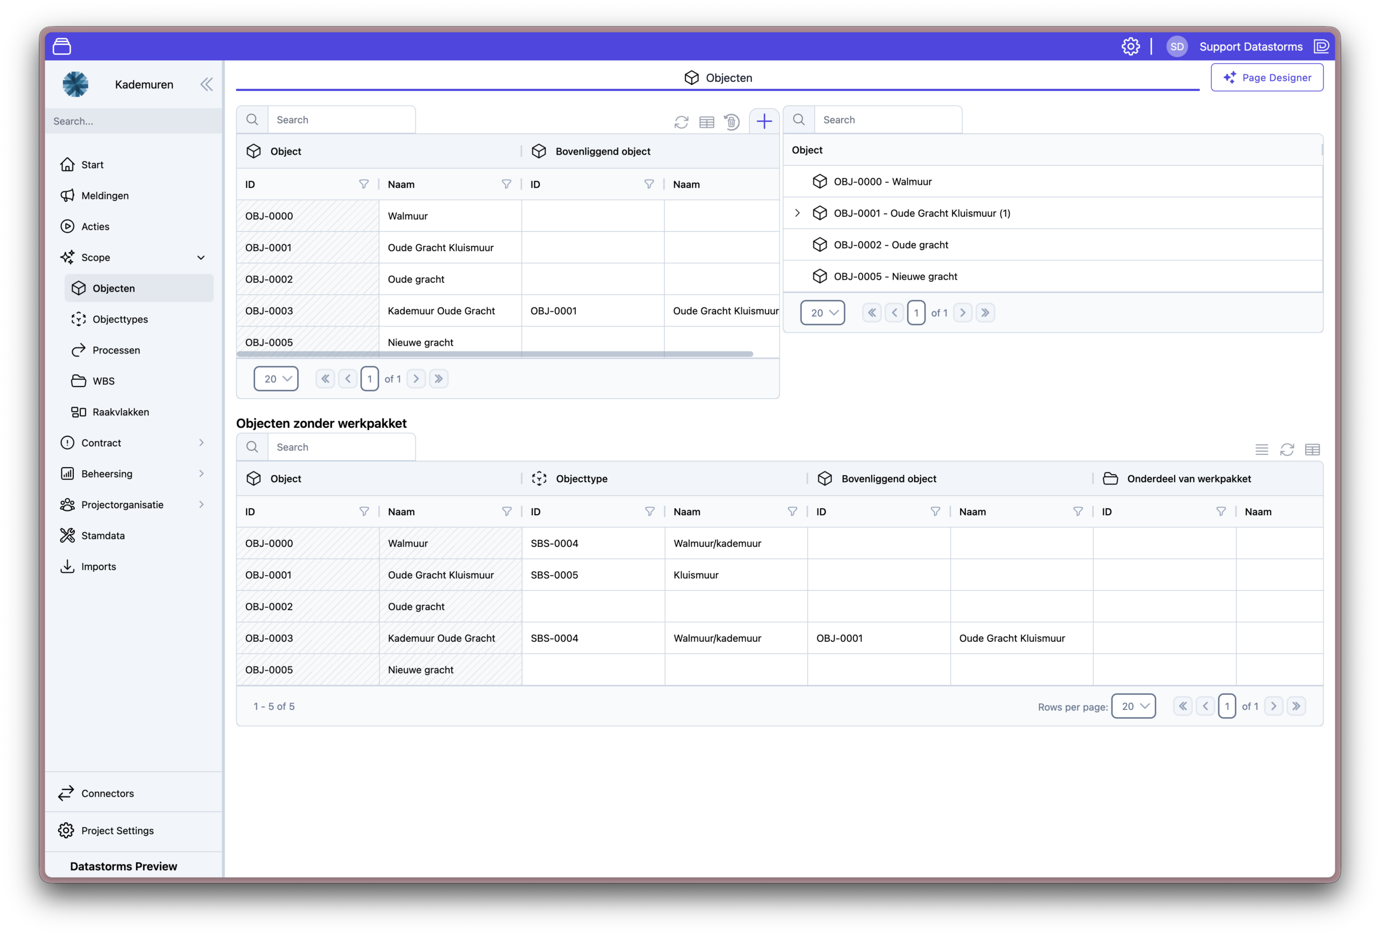The width and height of the screenshot is (1380, 935).
Task: Open Project Settings at sidebar bottom
Action: click(x=117, y=830)
